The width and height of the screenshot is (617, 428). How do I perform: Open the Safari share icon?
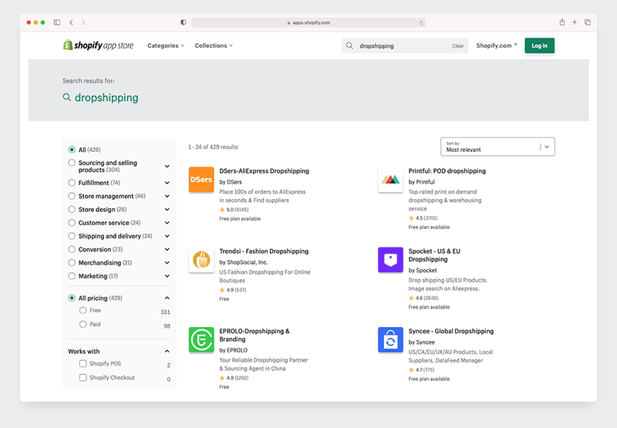[562, 22]
